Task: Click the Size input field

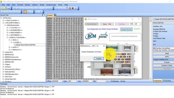Action: point(88,81)
